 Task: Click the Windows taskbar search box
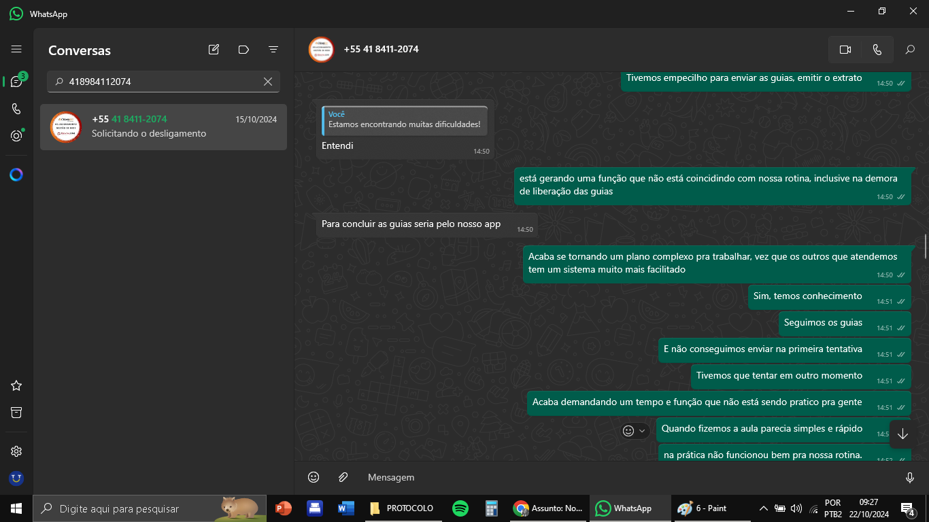click(x=150, y=508)
